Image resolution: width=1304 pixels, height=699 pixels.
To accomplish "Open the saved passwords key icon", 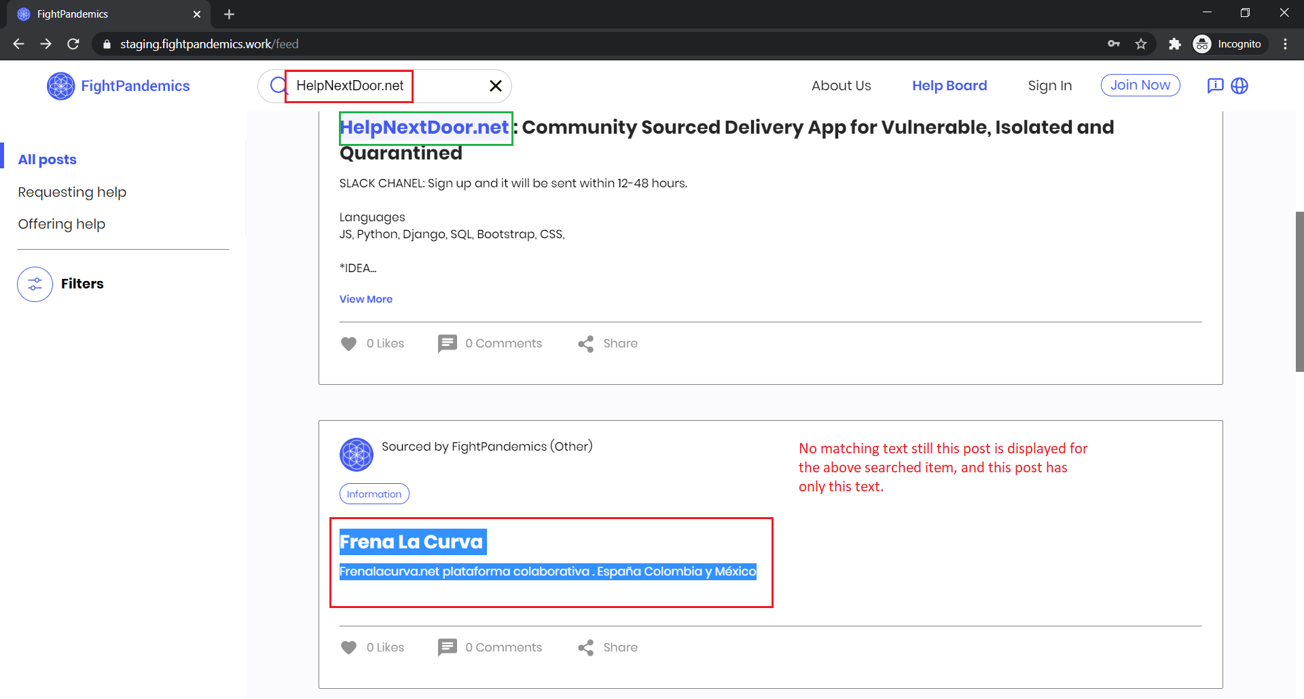I will pos(1114,44).
